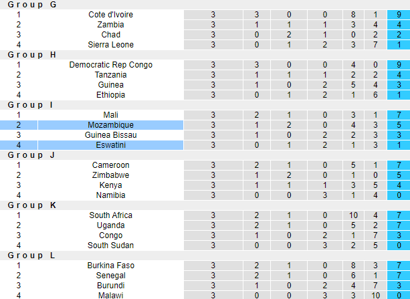Select Burkina Faso in Group L
This screenshot has height=299, width=410.
point(110,266)
